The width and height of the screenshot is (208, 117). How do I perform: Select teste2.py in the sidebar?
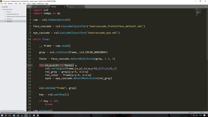pyautogui.click(x=13, y=21)
